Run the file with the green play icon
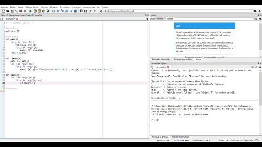The image size is (262, 147). pyautogui.click(x=31, y=11)
